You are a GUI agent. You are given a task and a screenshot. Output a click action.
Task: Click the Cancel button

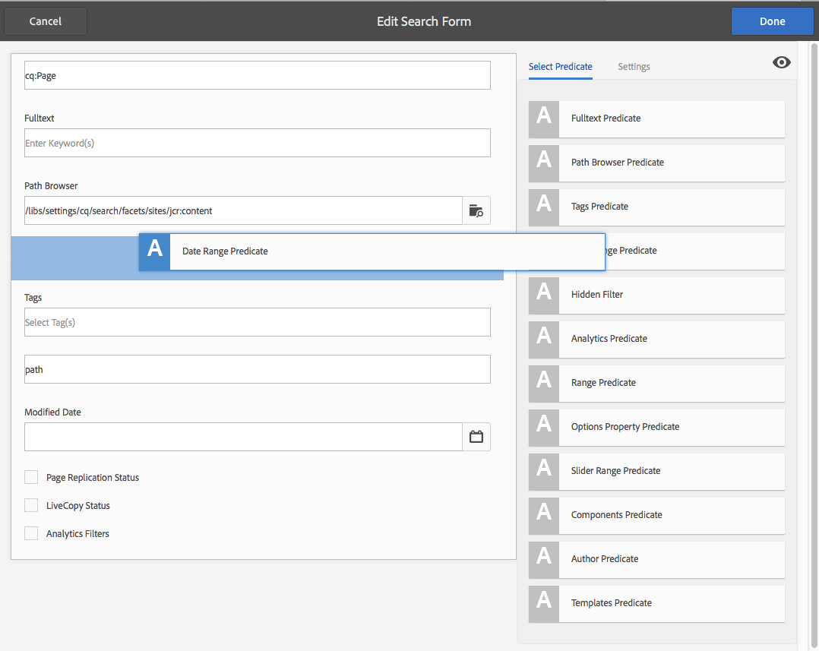point(46,21)
